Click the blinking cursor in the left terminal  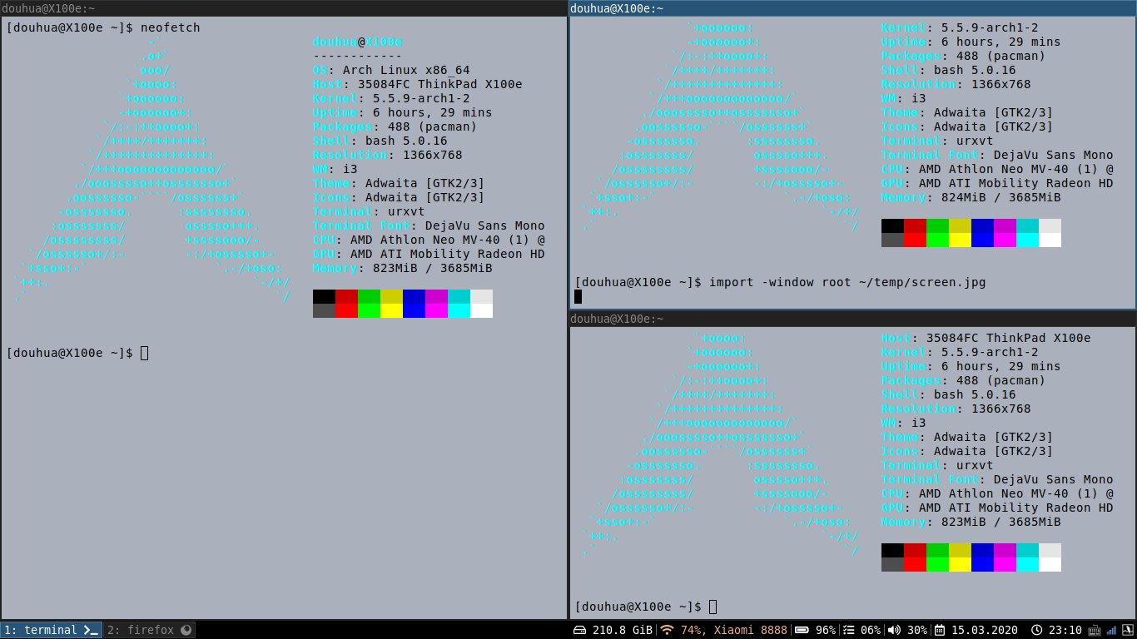point(143,353)
